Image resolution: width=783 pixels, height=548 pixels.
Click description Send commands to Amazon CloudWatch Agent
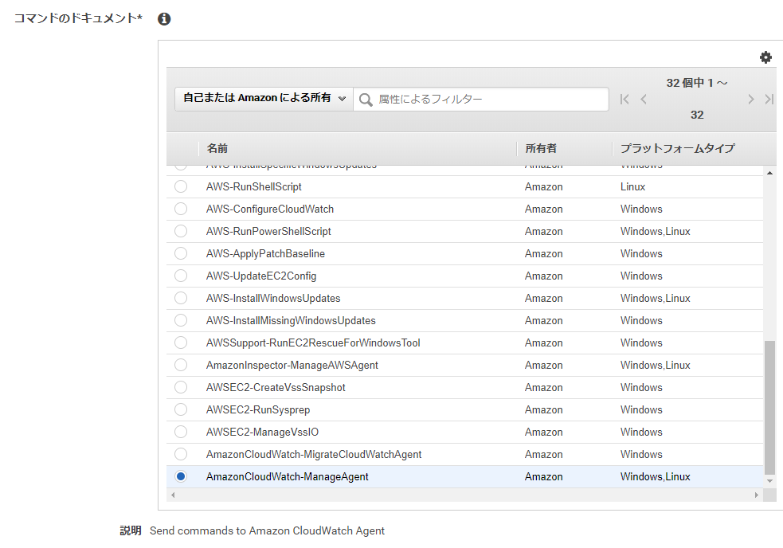pyautogui.click(x=267, y=530)
